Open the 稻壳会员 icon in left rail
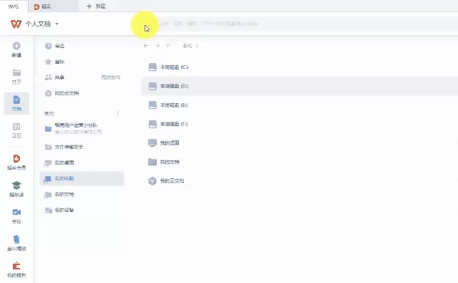Image resolution: width=458 pixels, height=283 pixels. 16,158
